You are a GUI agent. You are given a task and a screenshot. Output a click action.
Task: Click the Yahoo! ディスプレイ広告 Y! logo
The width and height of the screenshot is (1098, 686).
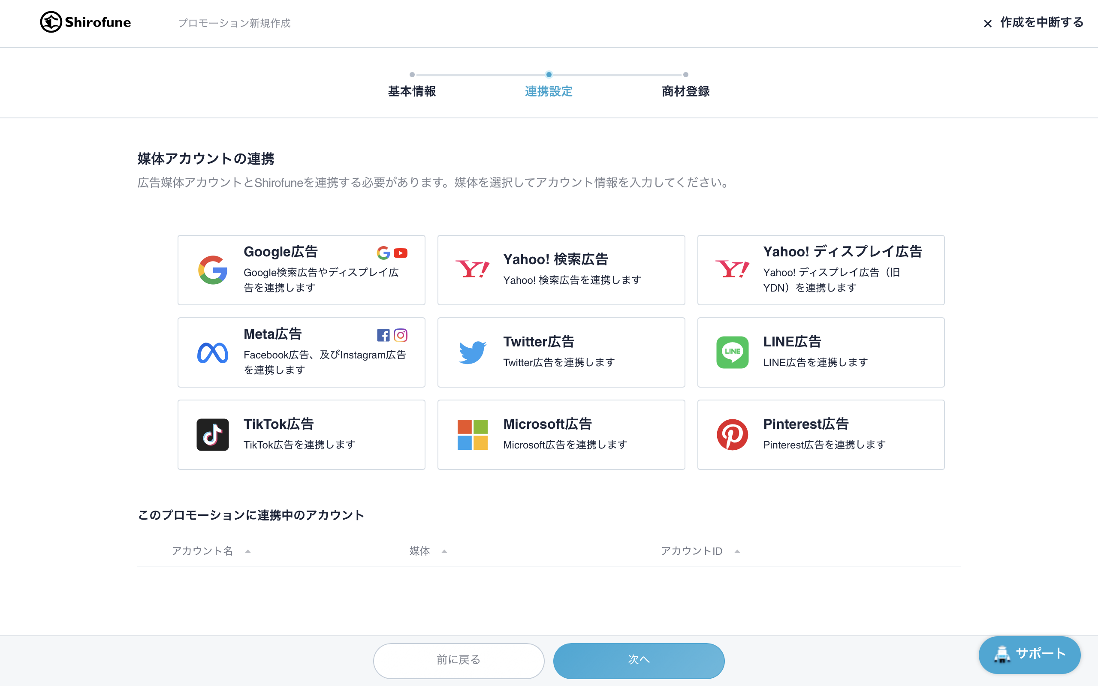[732, 270]
